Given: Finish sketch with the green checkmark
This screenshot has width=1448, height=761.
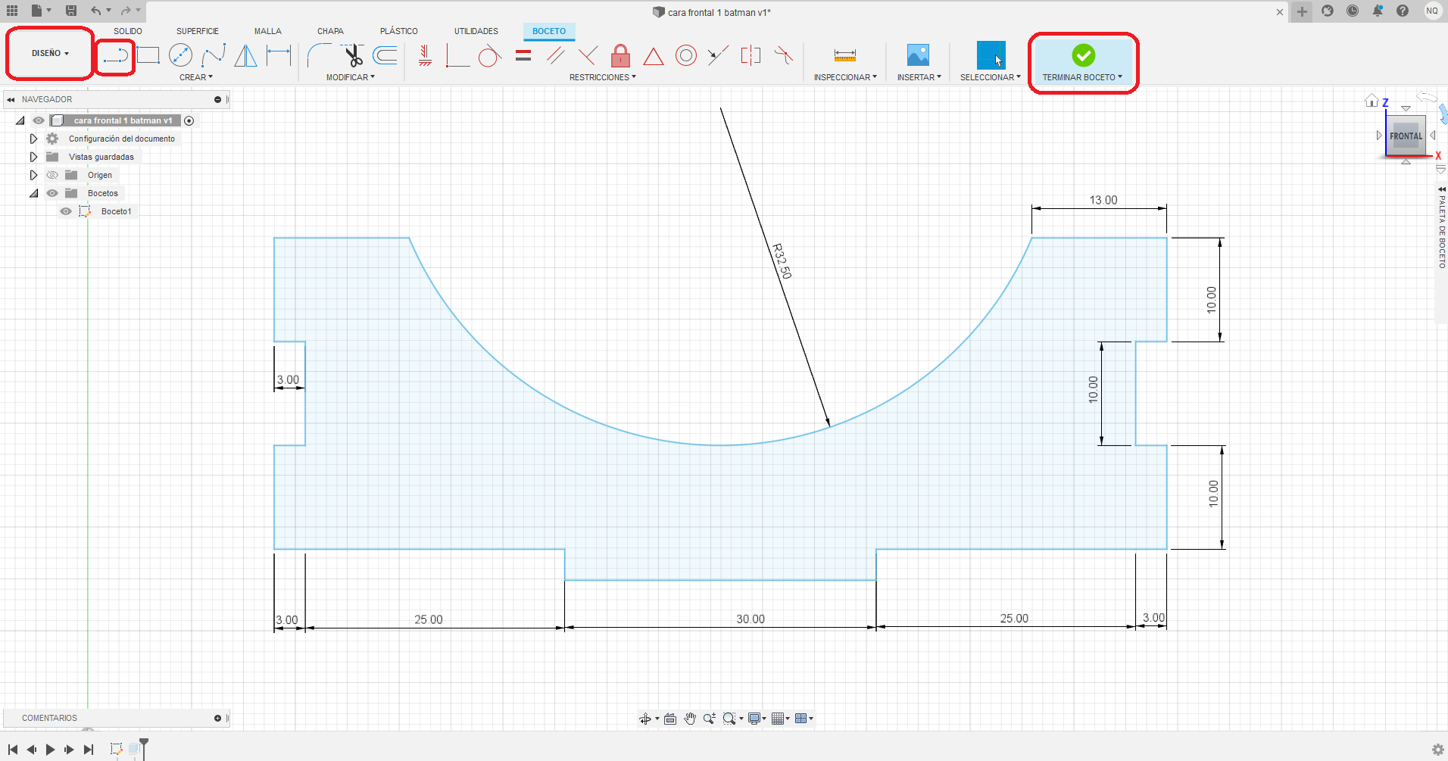Looking at the screenshot, I should pos(1084,55).
